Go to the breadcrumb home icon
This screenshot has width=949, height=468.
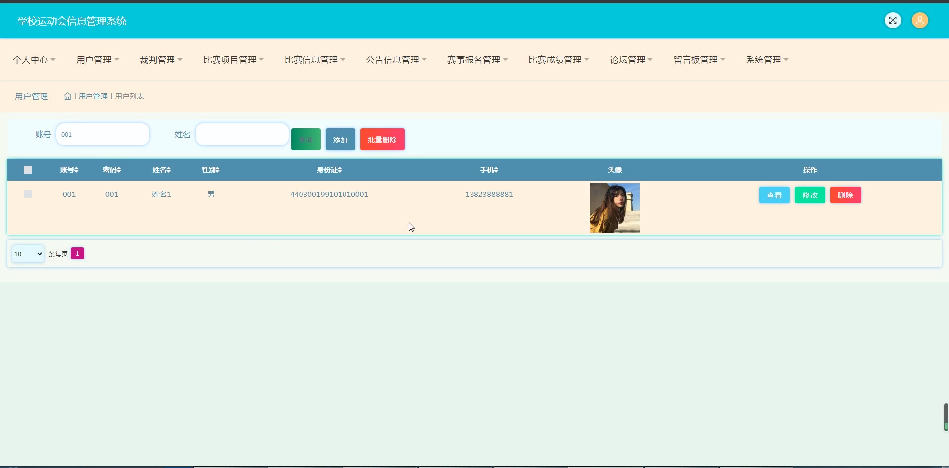(x=68, y=96)
